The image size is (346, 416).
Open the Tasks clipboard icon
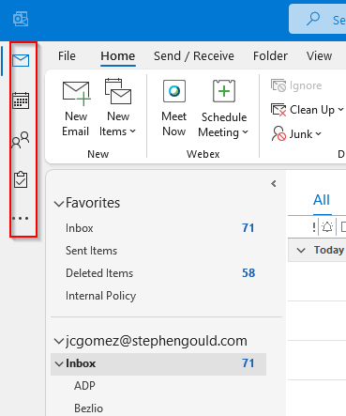point(21,179)
